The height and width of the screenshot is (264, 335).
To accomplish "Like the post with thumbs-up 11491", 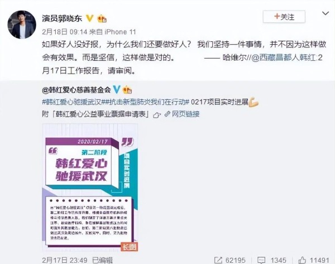I will (x=302, y=260).
